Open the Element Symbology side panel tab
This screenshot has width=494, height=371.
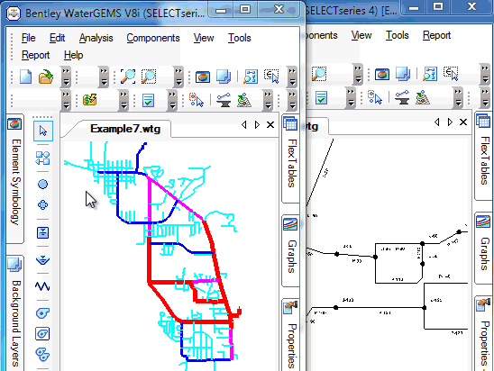pyautogui.click(x=14, y=178)
